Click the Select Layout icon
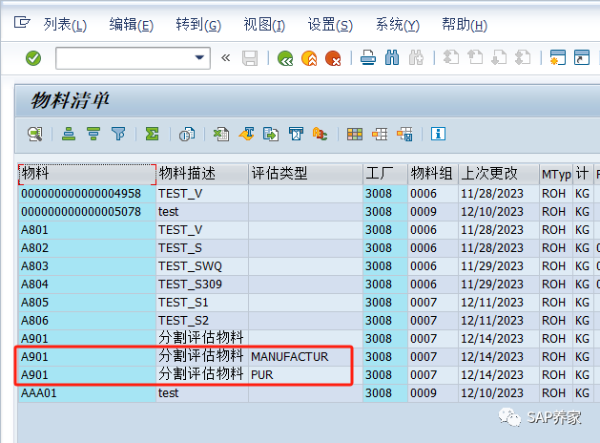600x443 pixels. (380, 134)
